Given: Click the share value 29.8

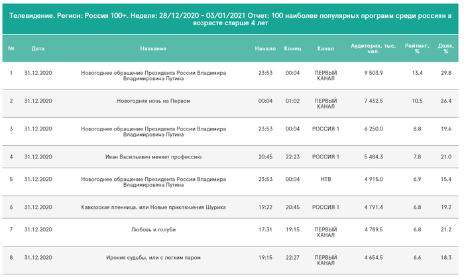Looking at the screenshot, I should click(446, 72).
